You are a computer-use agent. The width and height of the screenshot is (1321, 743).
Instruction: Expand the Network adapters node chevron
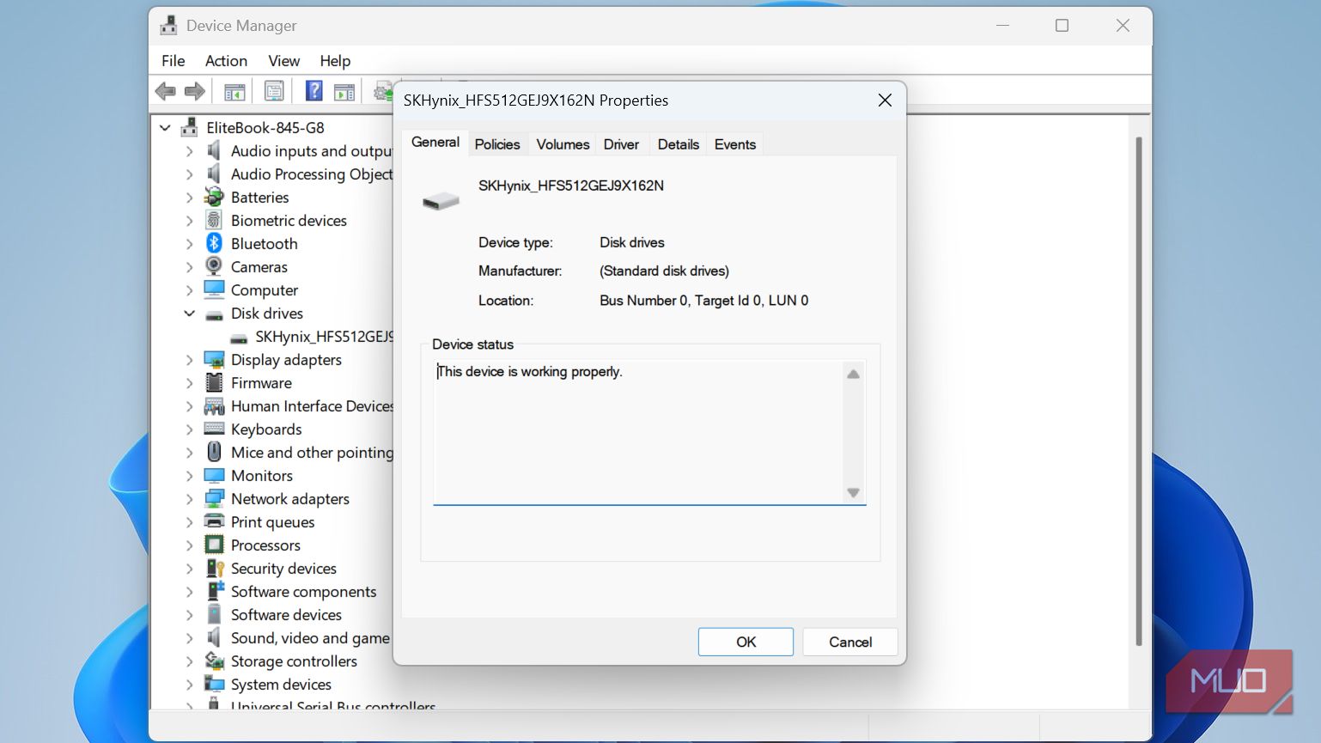190,499
